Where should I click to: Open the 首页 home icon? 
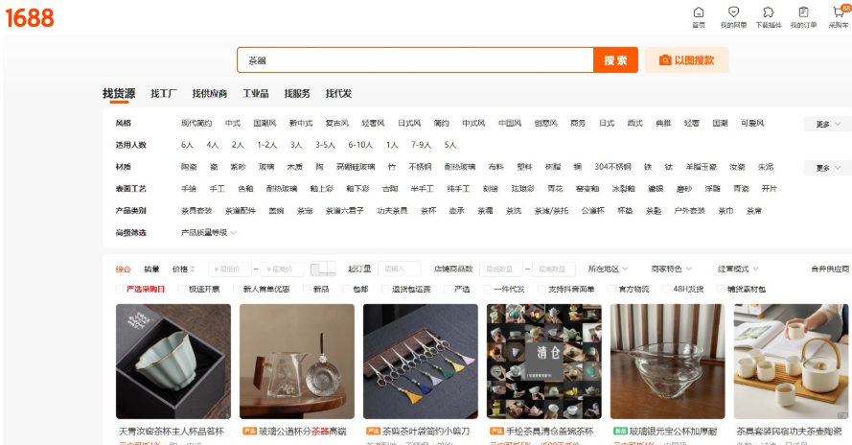pyautogui.click(x=699, y=12)
